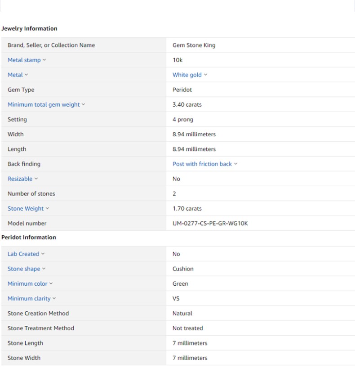This screenshot has height=391, width=355.
Task: Click the 3.40 carats value
Action: click(x=187, y=104)
